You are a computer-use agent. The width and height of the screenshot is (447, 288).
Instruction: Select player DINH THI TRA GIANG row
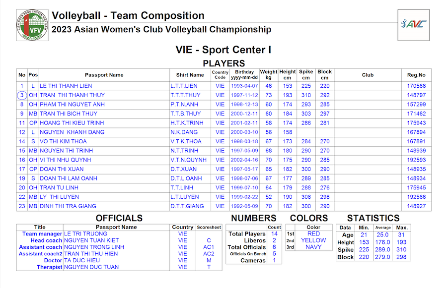(224, 206)
